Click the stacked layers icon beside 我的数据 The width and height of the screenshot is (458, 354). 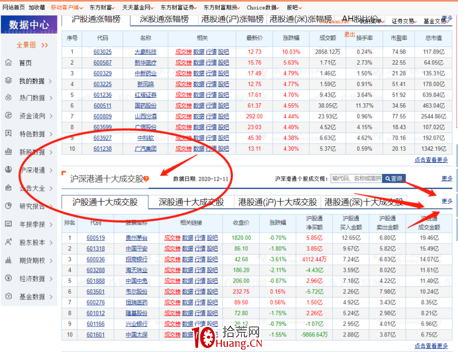click(x=8, y=81)
